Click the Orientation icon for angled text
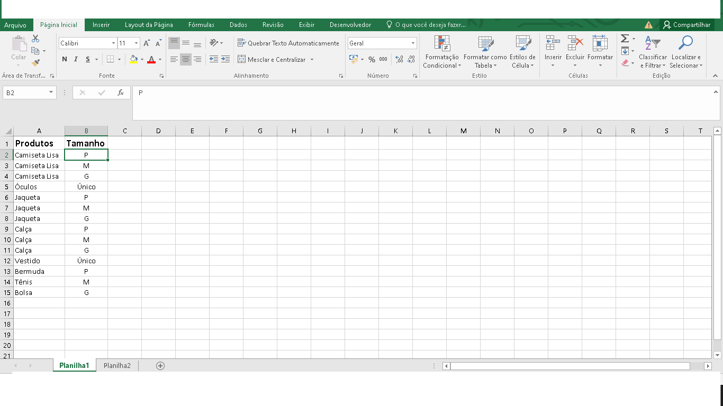This screenshot has width=723, height=406. (x=214, y=43)
